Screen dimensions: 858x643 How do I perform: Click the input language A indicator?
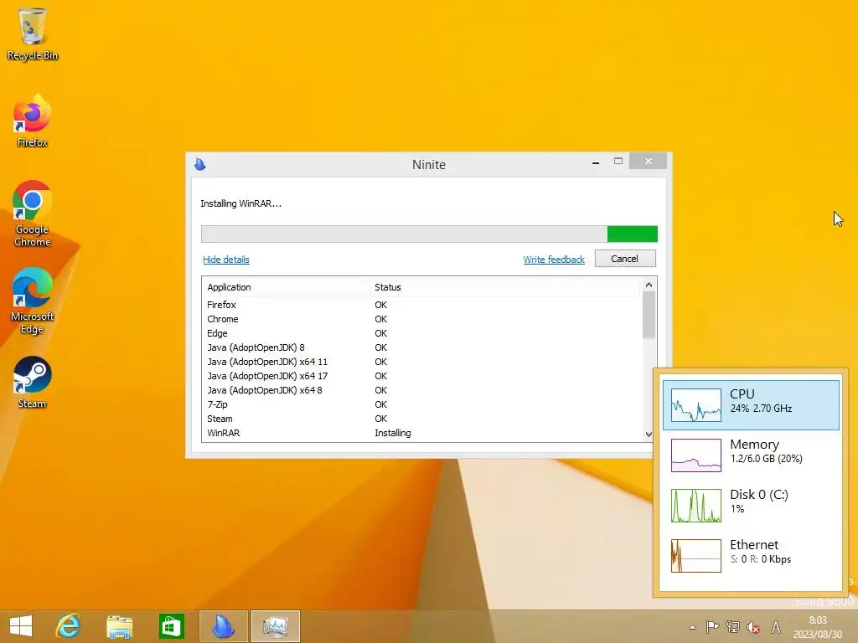pos(775,627)
